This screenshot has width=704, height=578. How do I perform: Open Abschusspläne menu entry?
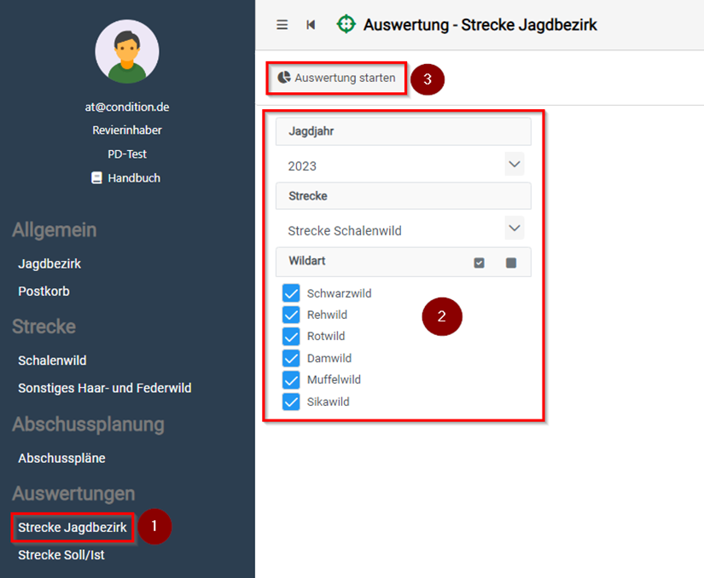click(61, 459)
